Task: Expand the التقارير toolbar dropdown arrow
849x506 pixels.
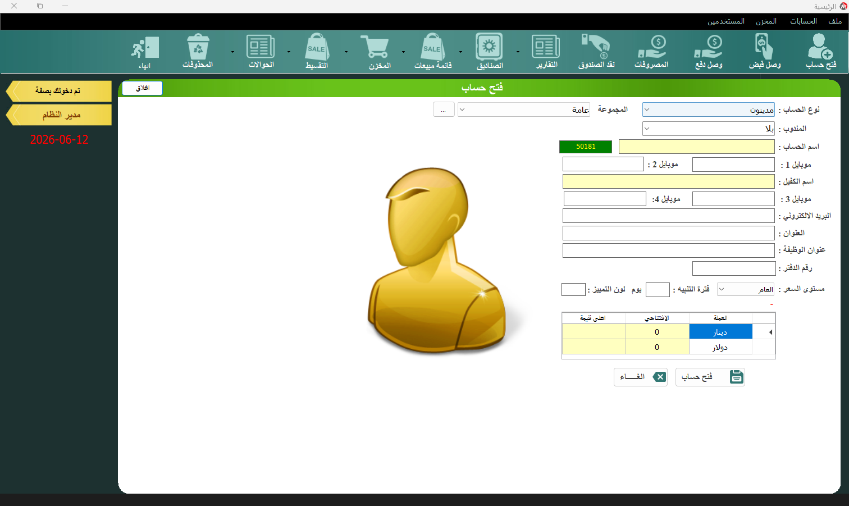Action: (x=518, y=52)
